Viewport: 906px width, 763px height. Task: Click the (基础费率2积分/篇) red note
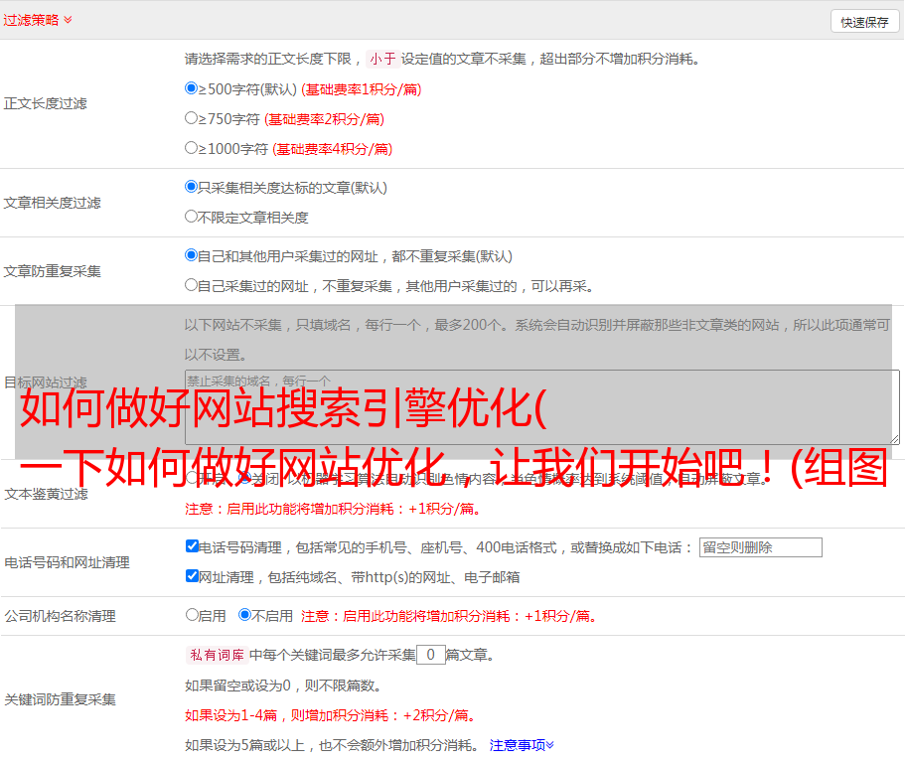324,119
